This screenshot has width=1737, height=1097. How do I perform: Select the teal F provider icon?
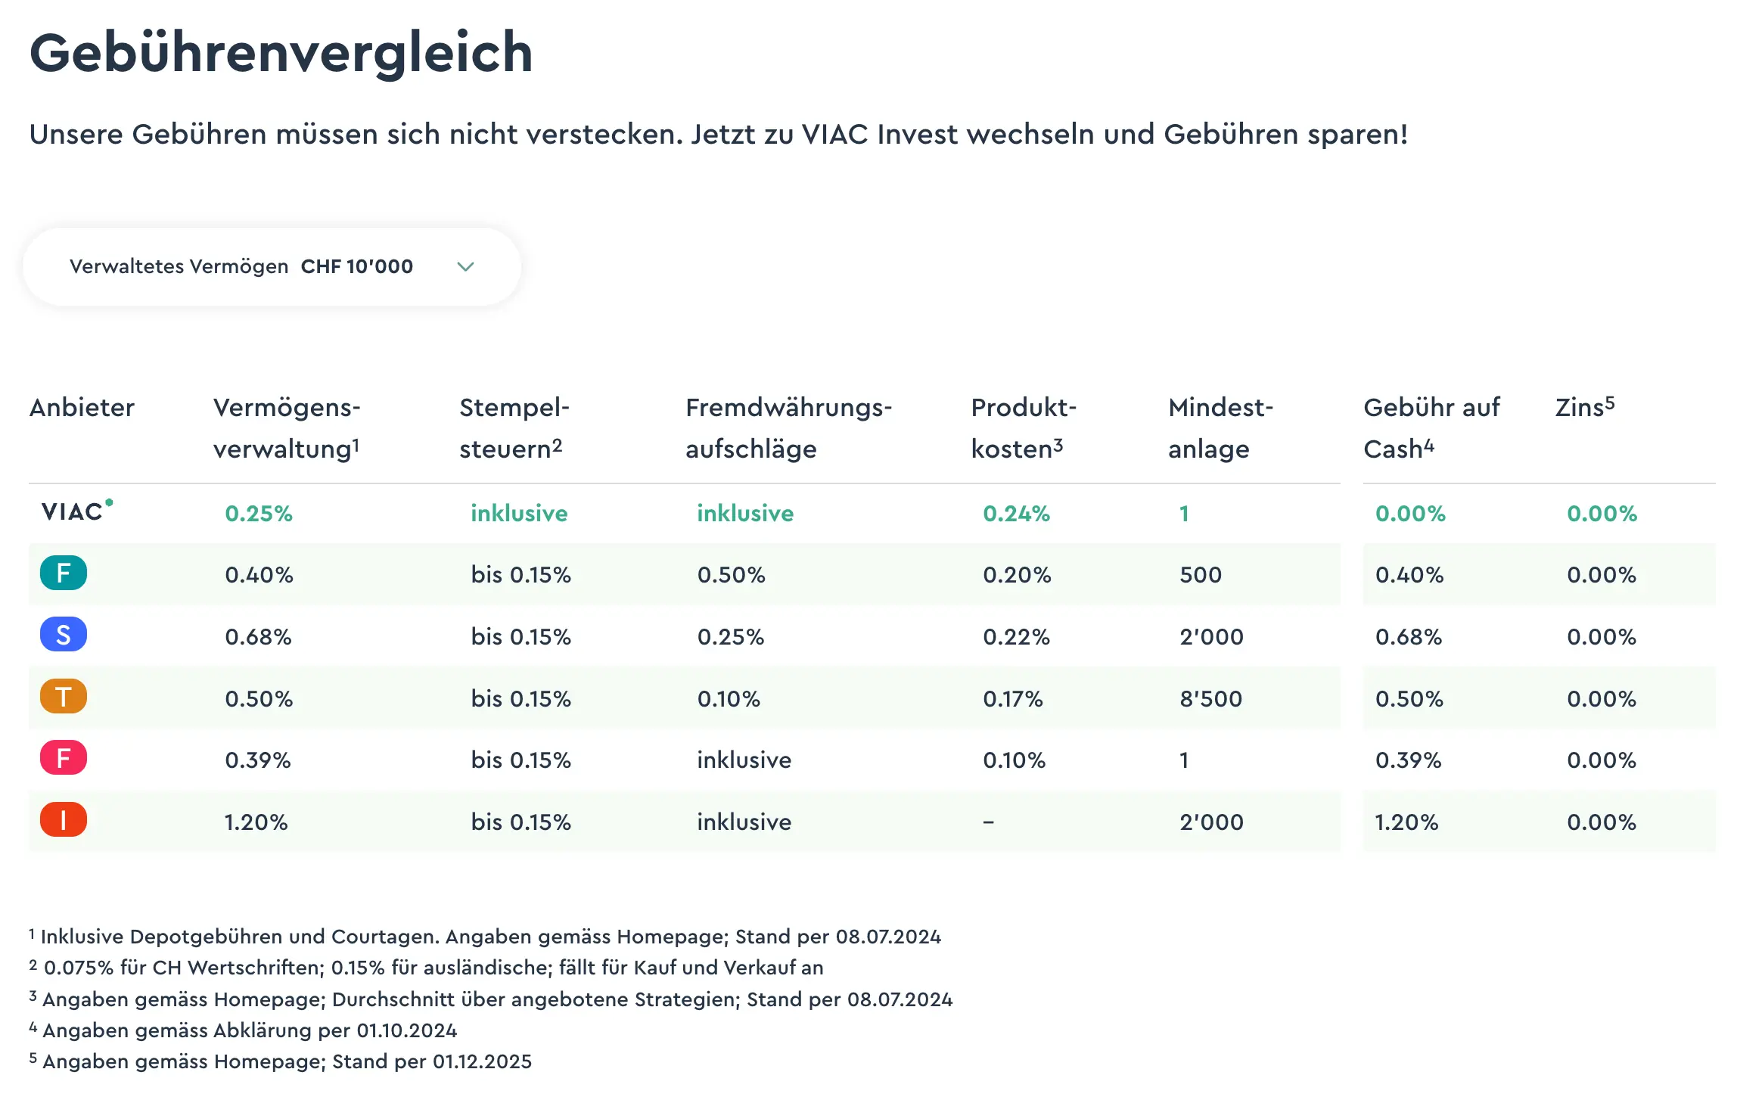tap(64, 574)
